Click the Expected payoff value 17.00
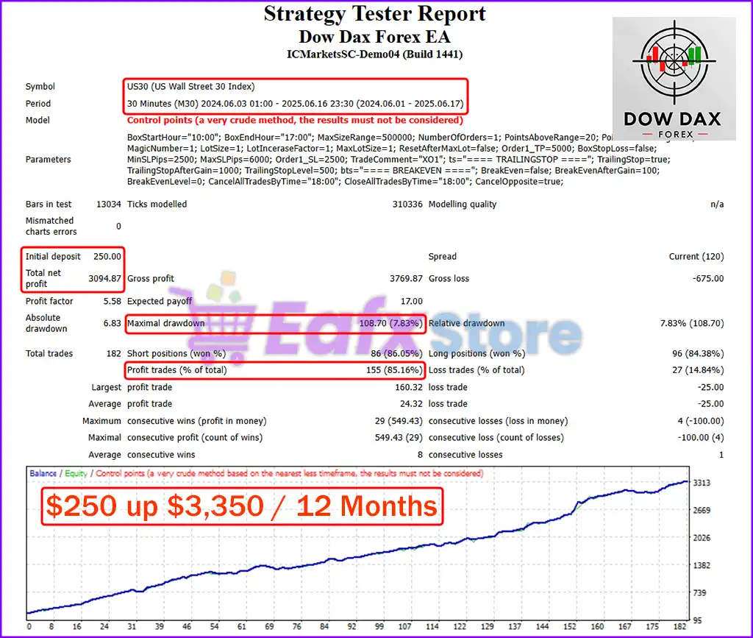Screen dimensions: 753x638 coord(412,301)
